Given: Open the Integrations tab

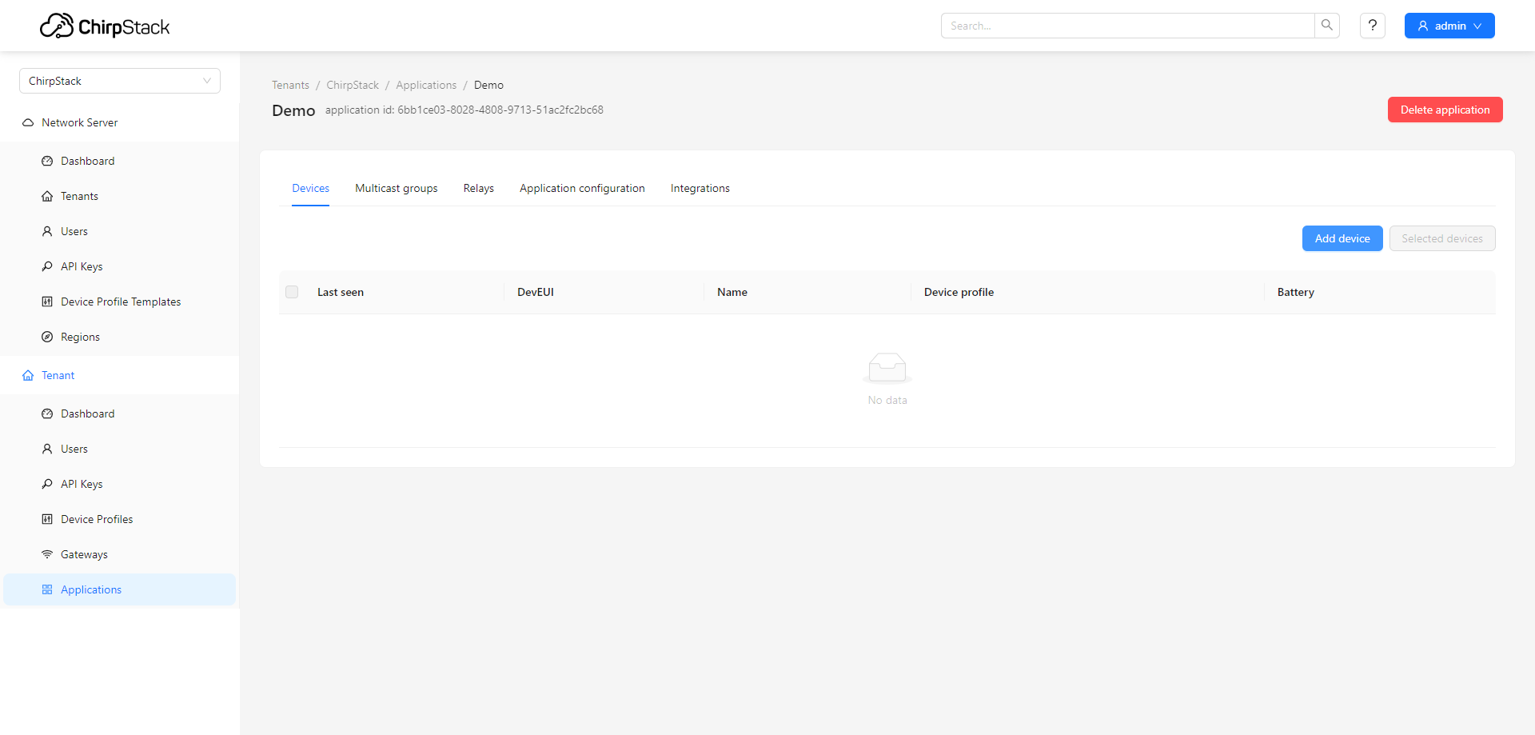Looking at the screenshot, I should [700, 188].
